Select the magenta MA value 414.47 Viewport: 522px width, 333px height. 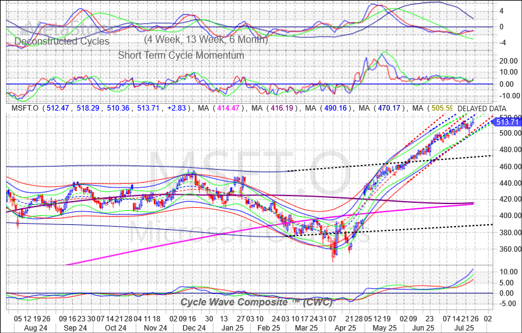228,108
